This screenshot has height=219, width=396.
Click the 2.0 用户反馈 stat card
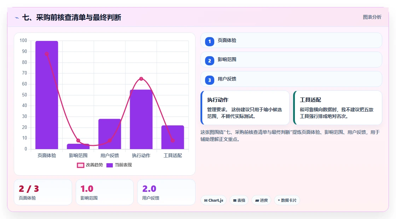pos(166,192)
